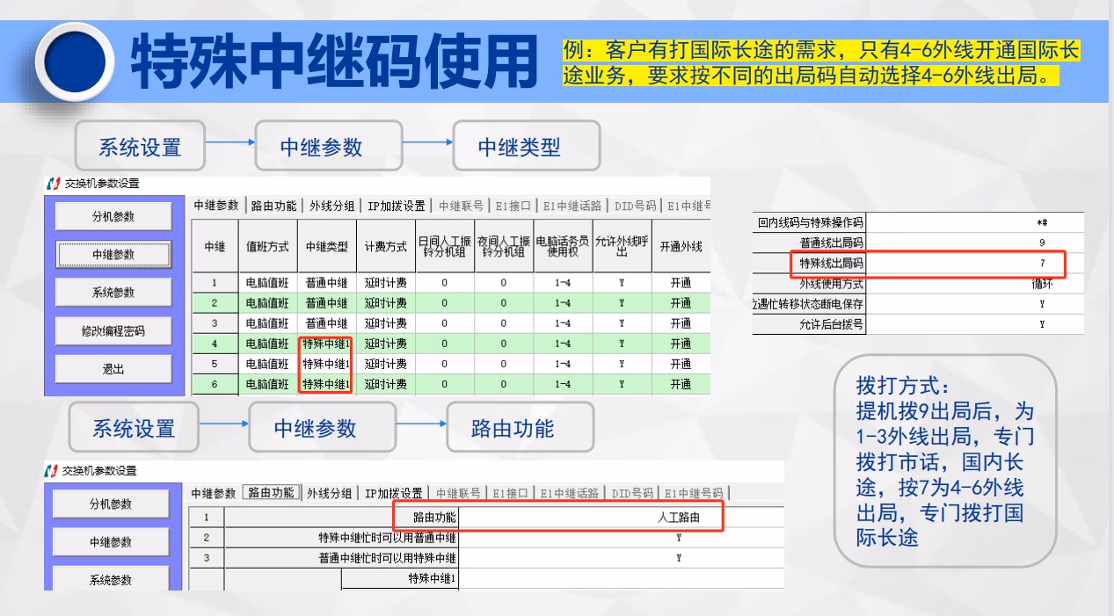Select the 特殊中继1 cell in trunk row 4
The height and width of the screenshot is (616, 1114).
click(x=326, y=344)
